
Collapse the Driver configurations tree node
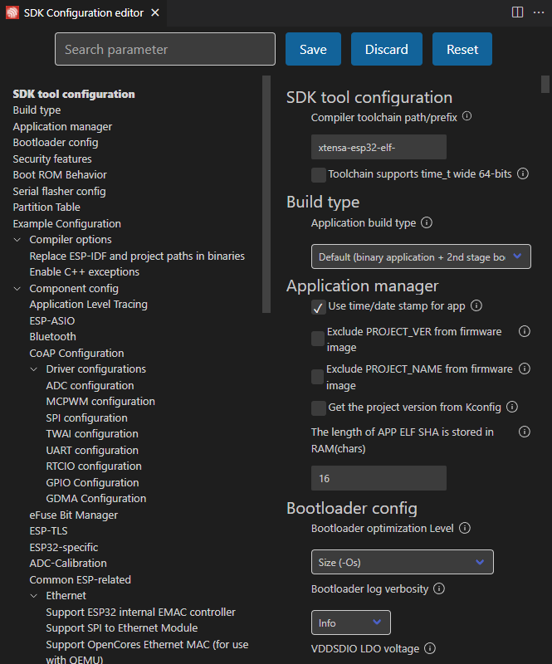34,369
